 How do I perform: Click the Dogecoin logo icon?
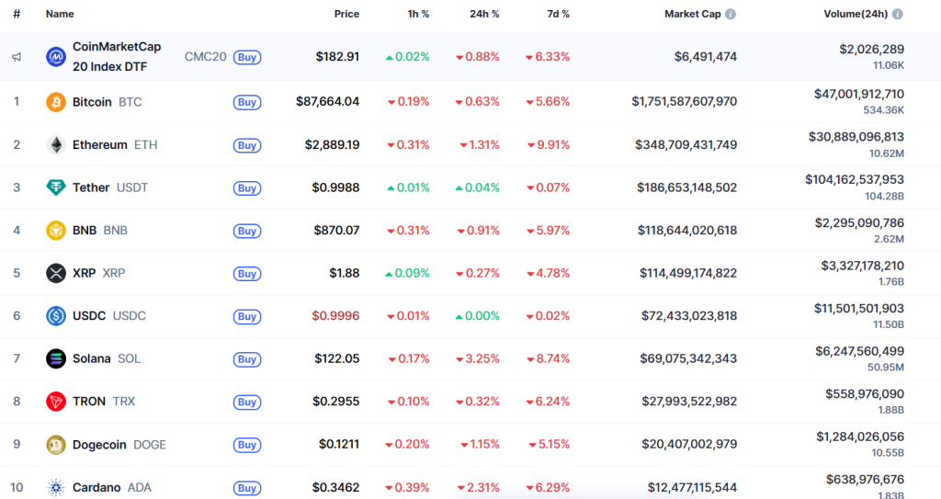tap(56, 445)
